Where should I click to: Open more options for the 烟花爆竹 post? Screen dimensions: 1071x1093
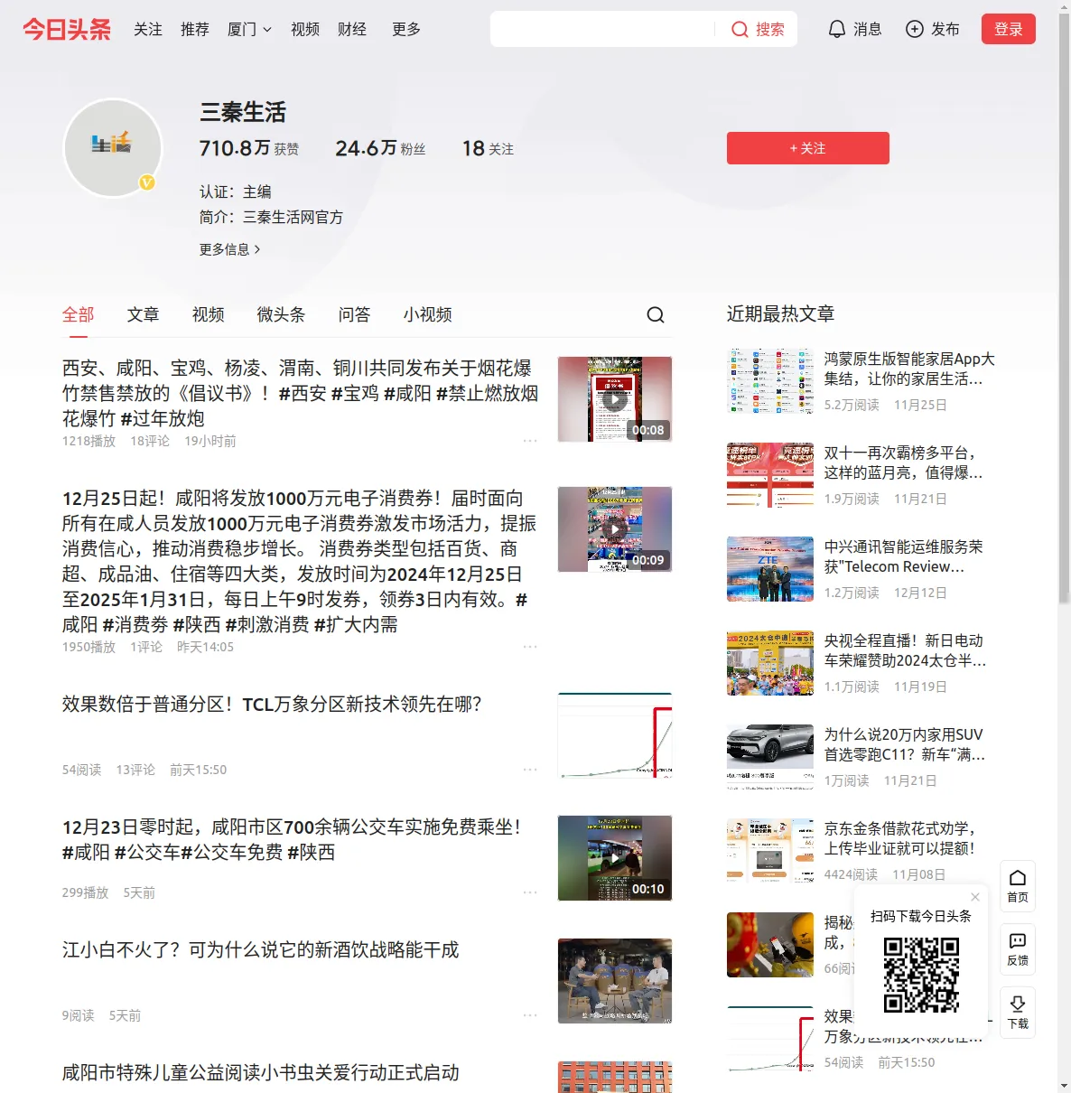tap(530, 441)
